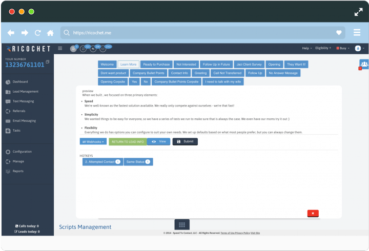Viewport: 369px width, 251px height.
Task: Toggle the View eye button
Action: pos(158,141)
